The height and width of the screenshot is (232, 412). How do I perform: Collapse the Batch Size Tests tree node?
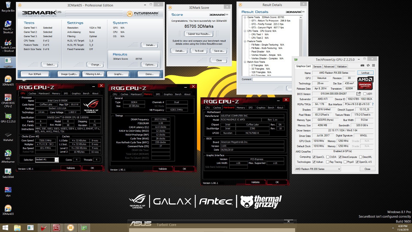pos(245,62)
